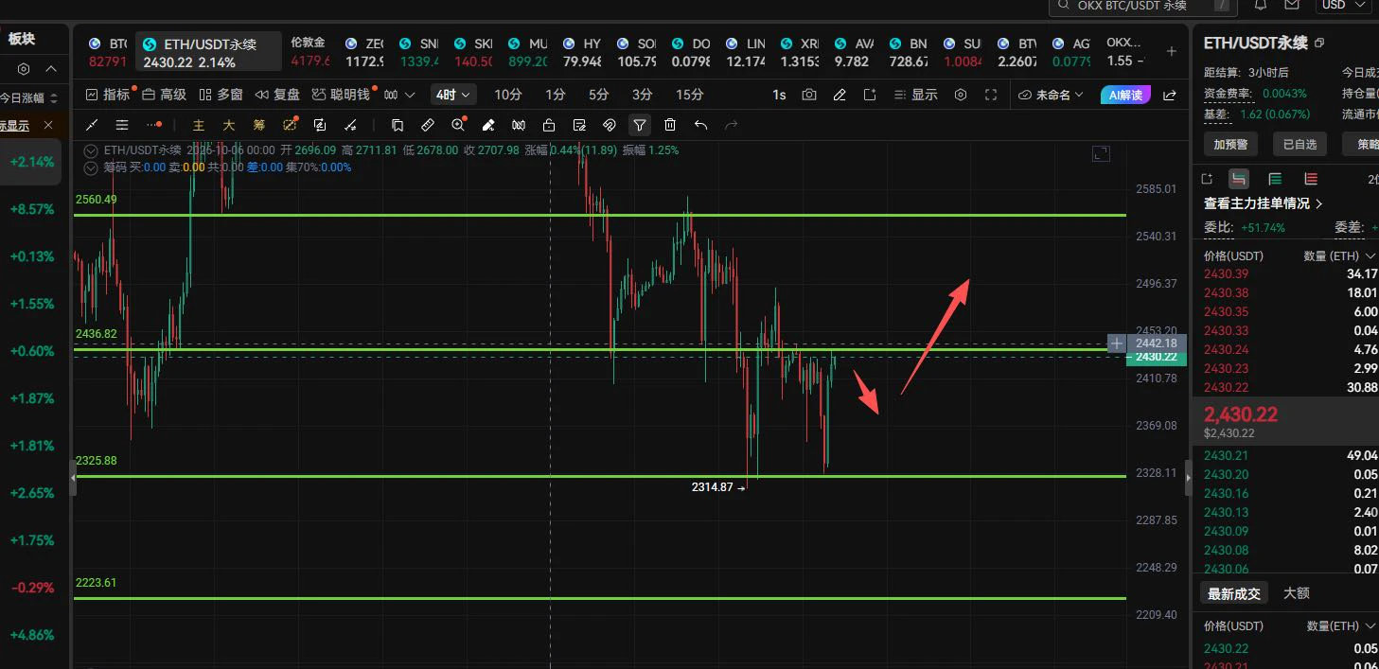Viewport: 1379px width, 669px height.
Task: Click the zoom magnifier tool
Action: click(458, 125)
